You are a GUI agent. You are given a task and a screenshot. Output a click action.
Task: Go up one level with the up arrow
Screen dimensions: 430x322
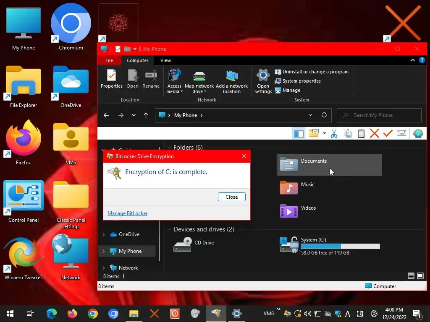[x=146, y=115]
